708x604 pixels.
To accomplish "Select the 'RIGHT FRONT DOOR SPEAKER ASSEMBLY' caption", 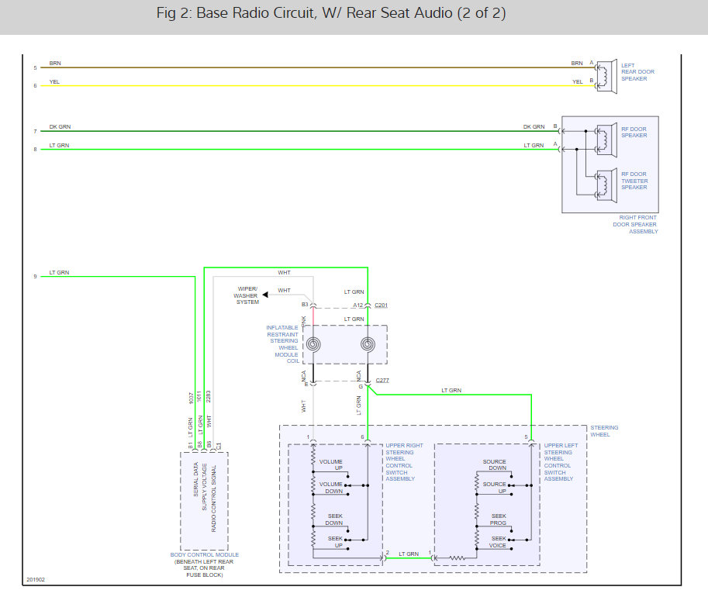I will click(x=635, y=224).
